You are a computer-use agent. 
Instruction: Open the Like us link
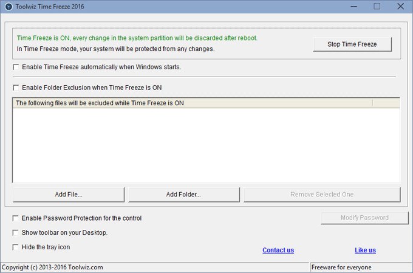pos(366,250)
